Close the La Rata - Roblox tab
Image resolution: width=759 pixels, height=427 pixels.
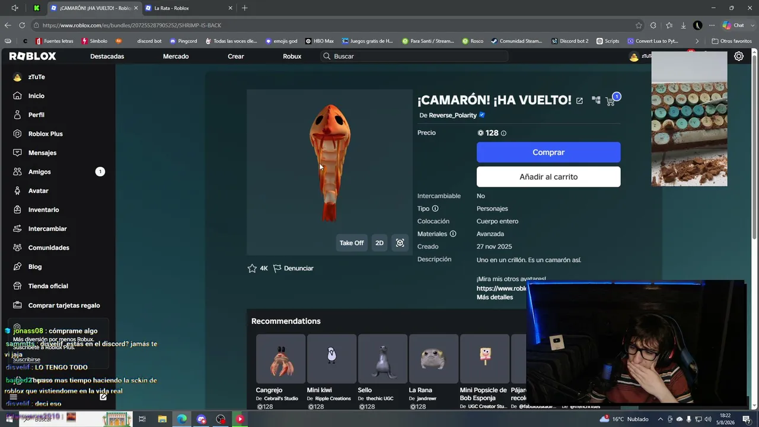click(231, 8)
